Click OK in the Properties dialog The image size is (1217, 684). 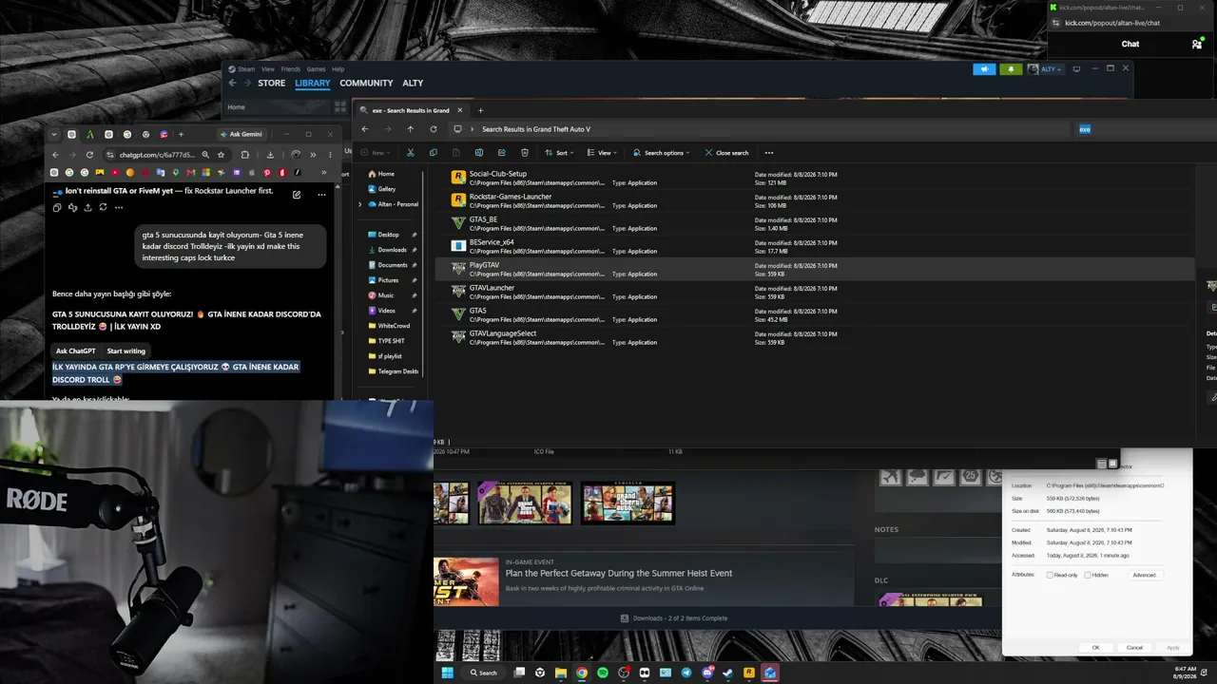point(1095,648)
